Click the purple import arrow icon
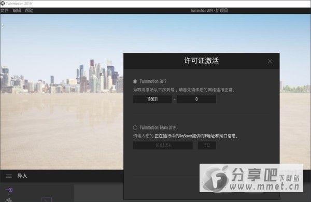The width and height of the screenshot is (311, 202). pos(9,190)
